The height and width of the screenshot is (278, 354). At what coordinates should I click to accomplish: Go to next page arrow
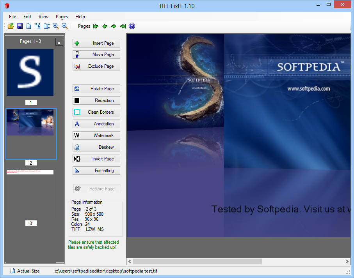point(114,26)
